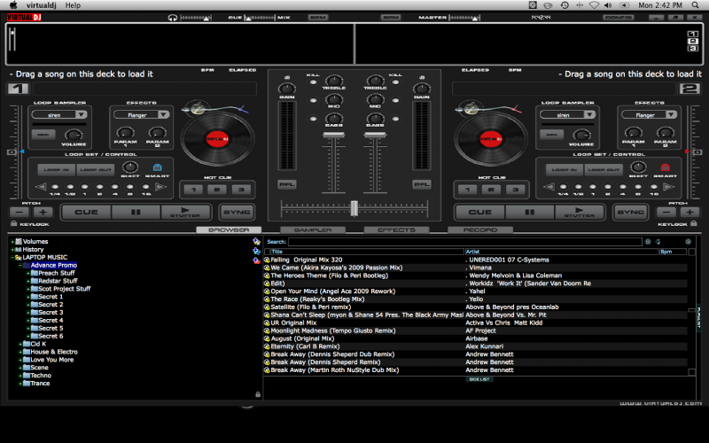Click the crossfader slider handle
The width and height of the screenshot is (709, 443).
click(x=354, y=207)
